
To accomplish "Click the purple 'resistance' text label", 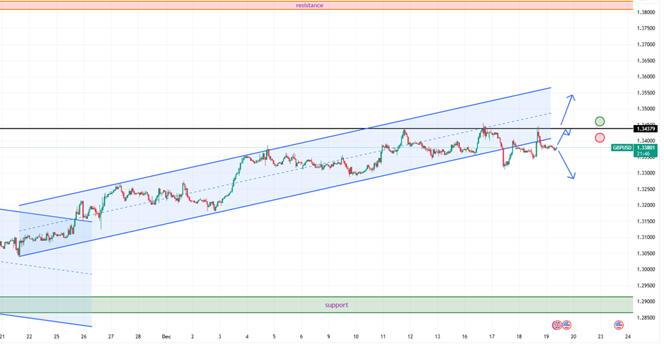I will click(x=309, y=6).
